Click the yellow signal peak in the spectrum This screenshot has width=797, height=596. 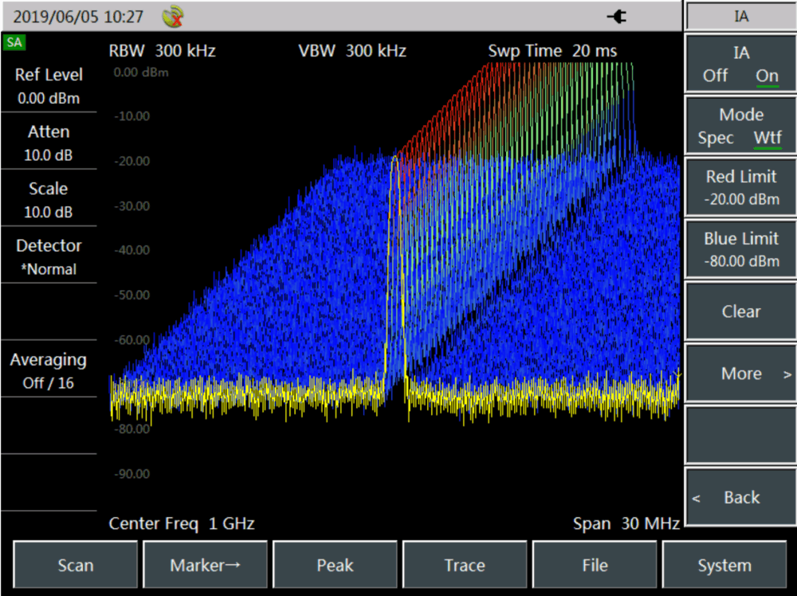click(395, 158)
